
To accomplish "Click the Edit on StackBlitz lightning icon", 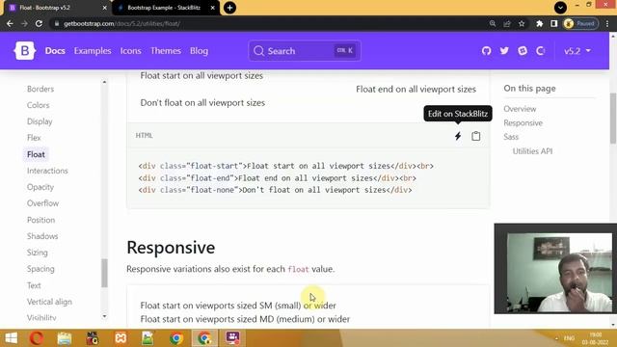I will click(458, 136).
